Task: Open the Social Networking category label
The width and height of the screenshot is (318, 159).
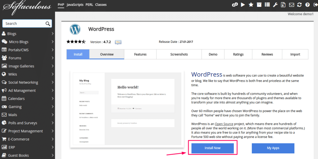Action: pos(23,82)
